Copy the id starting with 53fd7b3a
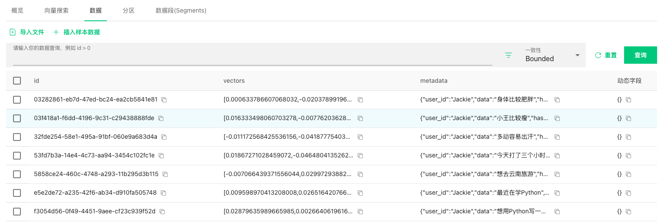 pyautogui.click(x=161, y=156)
